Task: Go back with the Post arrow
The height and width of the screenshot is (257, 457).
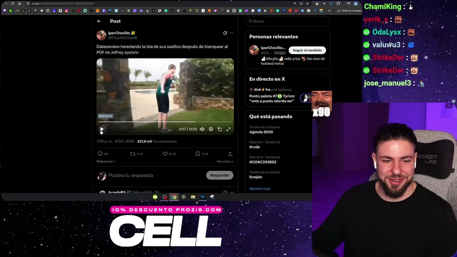Action: point(99,21)
